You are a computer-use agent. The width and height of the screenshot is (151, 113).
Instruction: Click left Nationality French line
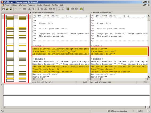pyautogui.click(x=61, y=74)
